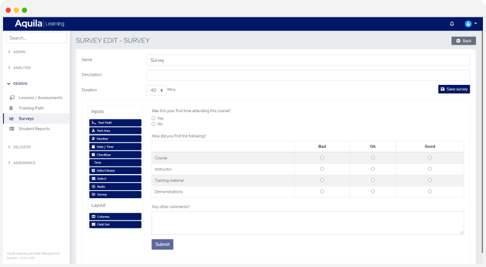The image size is (486, 267).
Task: Click the Submit button
Action: click(x=162, y=244)
